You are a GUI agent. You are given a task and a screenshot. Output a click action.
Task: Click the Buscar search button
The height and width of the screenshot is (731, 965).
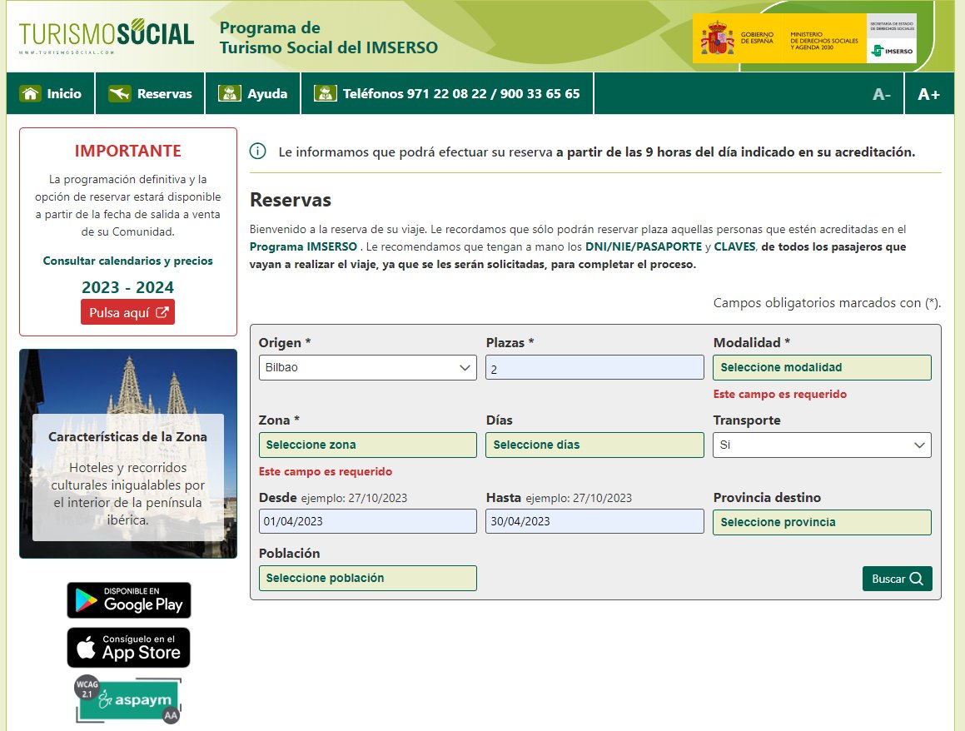[x=898, y=579]
